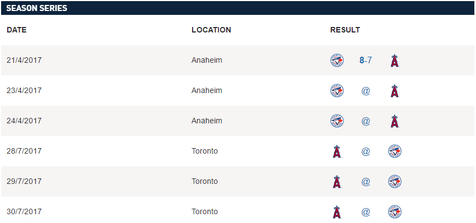This screenshot has width=476, height=223.
Task: Open the @ matchup link for 29/7/2017
Action: pyautogui.click(x=366, y=181)
